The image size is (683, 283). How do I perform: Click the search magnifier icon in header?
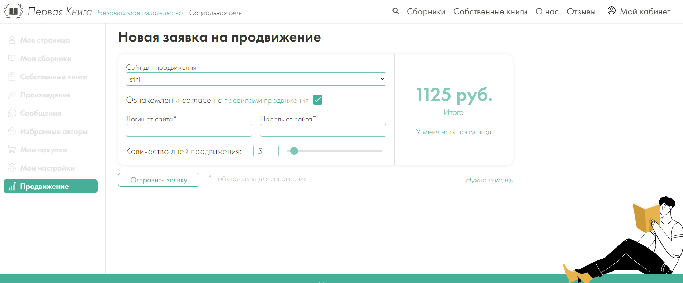coord(396,11)
